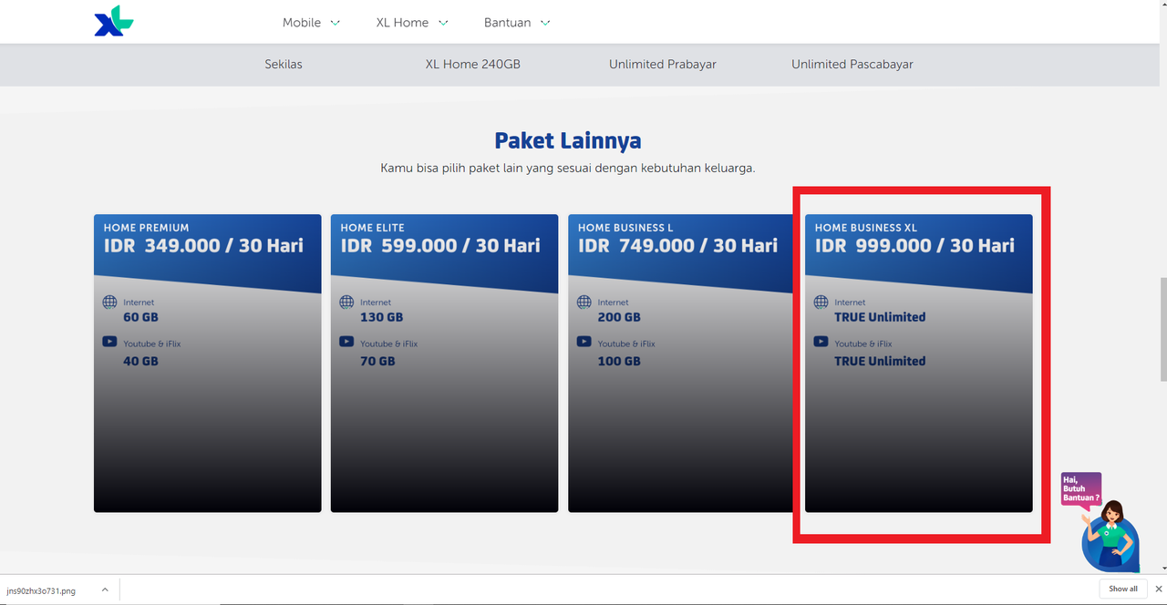This screenshot has height=605, width=1167.
Task: Click the '70 GB' Youtube & iFlix quota
Action: click(377, 361)
